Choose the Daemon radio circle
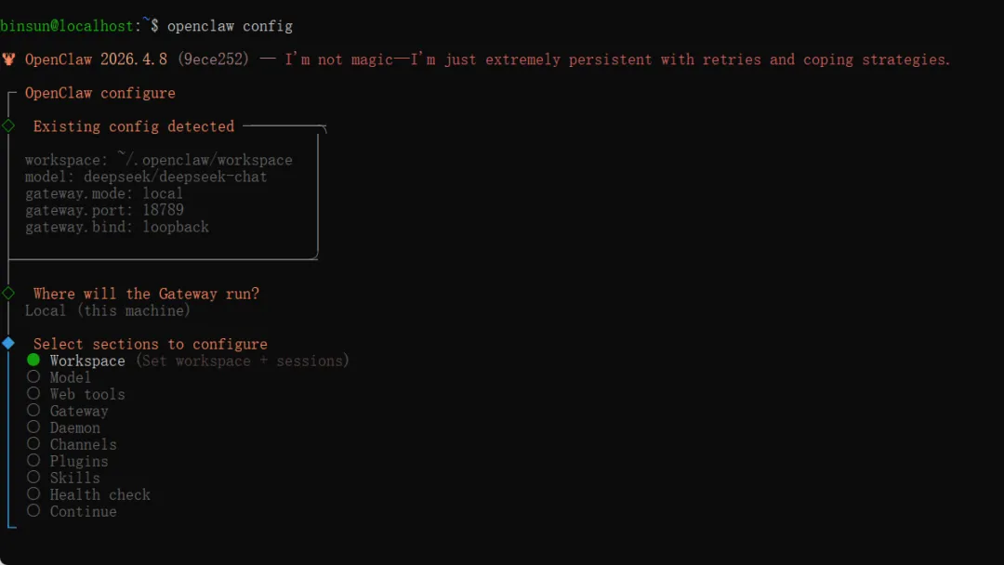The image size is (1004, 565). tap(33, 427)
